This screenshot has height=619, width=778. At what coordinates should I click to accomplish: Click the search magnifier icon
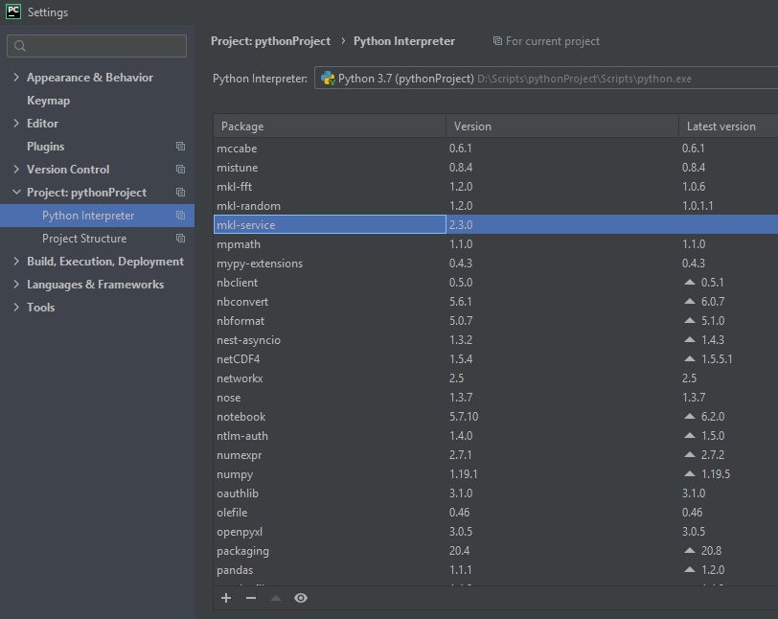pyautogui.click(x=20, y=46)
